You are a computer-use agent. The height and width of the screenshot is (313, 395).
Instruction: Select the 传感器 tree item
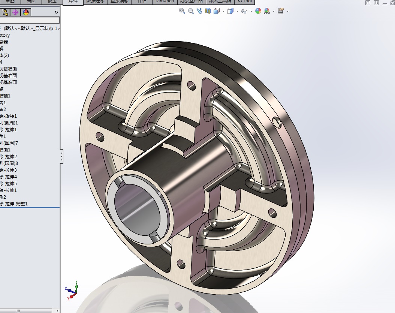[x=4, y=42]
